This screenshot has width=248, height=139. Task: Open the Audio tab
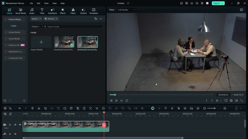(x=32, y=11)
